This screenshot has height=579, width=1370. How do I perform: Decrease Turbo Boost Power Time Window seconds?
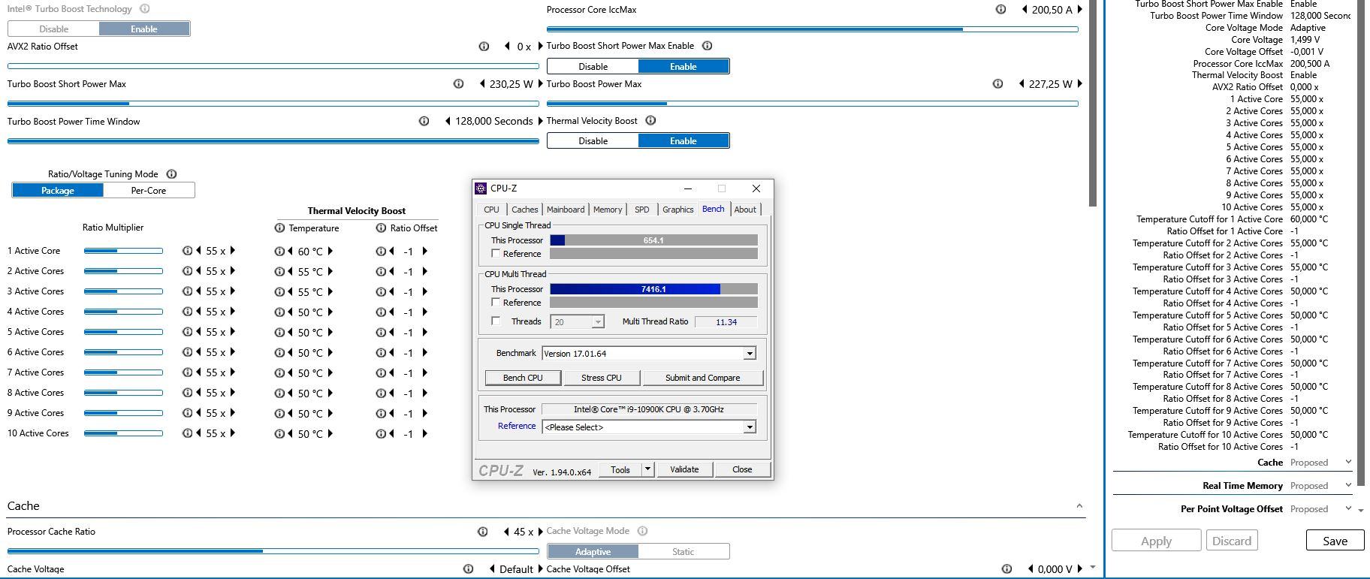tap(448, 121)
